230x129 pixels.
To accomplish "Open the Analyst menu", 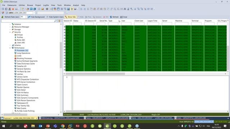I will 76,5.
